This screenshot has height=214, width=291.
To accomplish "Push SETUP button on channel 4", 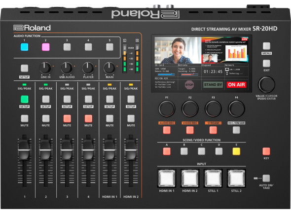I will point(88,99).
